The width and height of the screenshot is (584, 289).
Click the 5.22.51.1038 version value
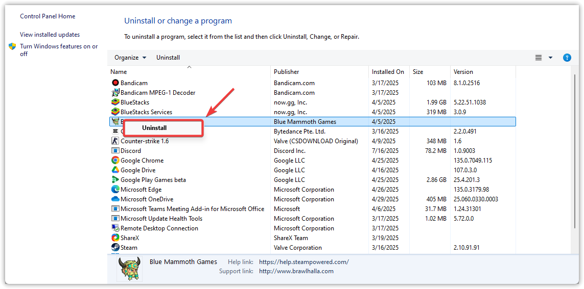tap(470, 102)
